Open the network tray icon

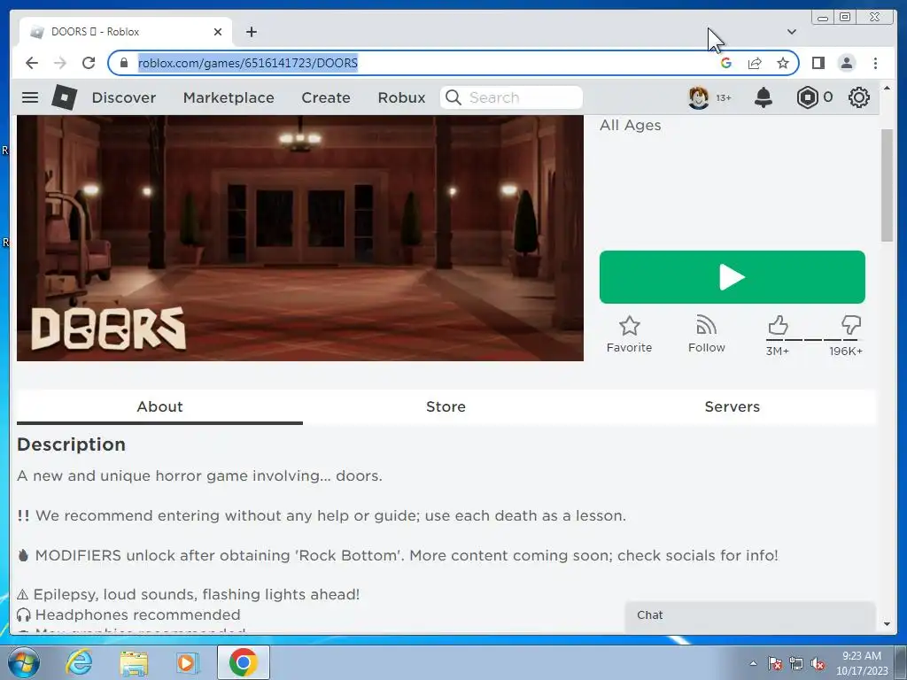(x=796, y=663)
